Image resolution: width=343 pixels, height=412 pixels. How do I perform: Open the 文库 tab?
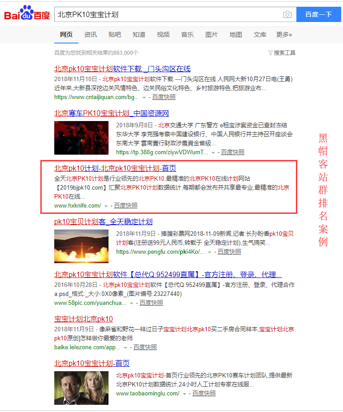coord(260,35)
